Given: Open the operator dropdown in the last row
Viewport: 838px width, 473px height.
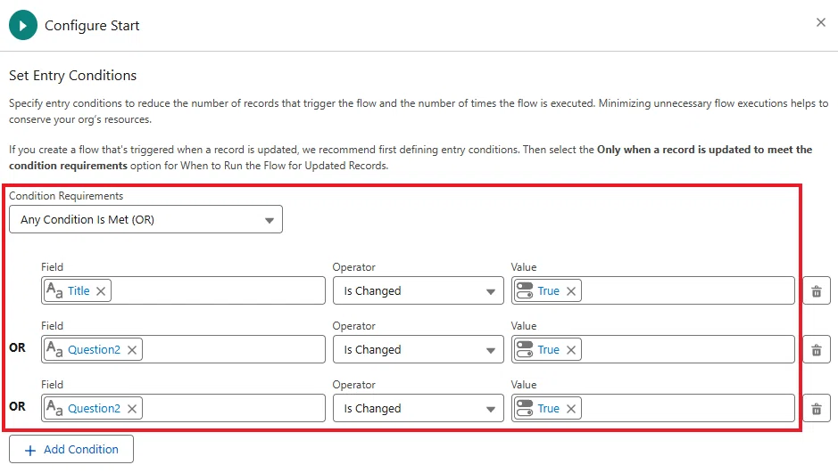Looking at the screenshot, I should coord(418,409).
